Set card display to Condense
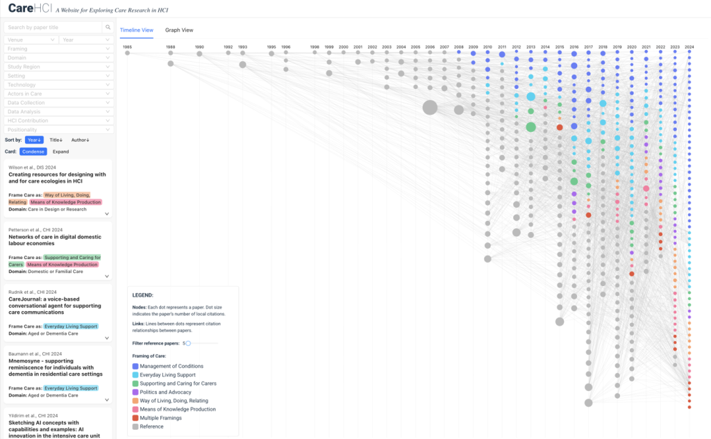Screen dimensions: 711x439 pyautogui.click(x=33, y=151)
